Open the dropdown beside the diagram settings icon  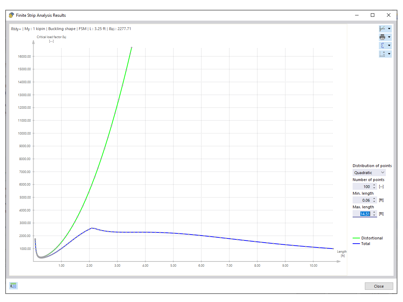coord(389,28)
